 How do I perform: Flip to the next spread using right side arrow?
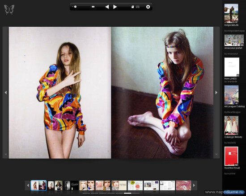(216, 93)
